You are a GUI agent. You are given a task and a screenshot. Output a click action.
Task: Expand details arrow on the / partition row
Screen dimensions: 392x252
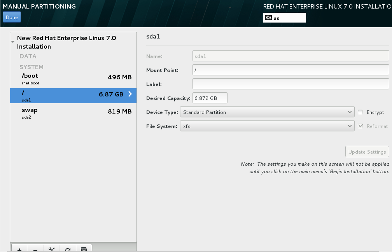[x=130, y=93]
